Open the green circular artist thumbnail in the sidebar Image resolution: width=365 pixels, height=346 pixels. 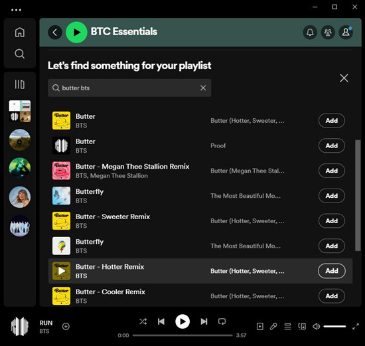19,168
